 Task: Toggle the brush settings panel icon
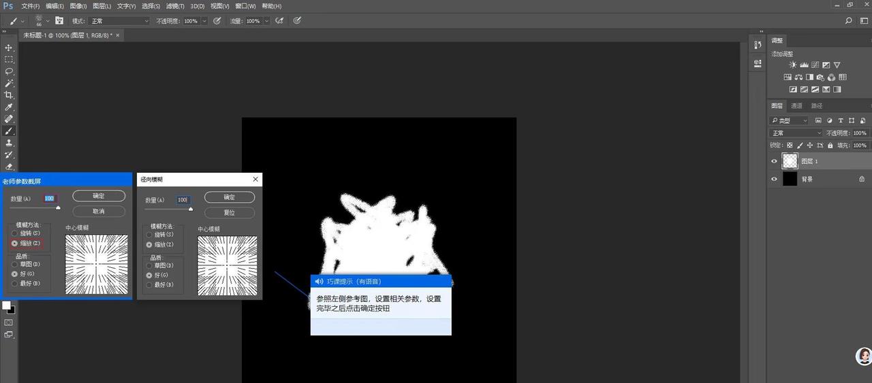(x=59, y=21)
